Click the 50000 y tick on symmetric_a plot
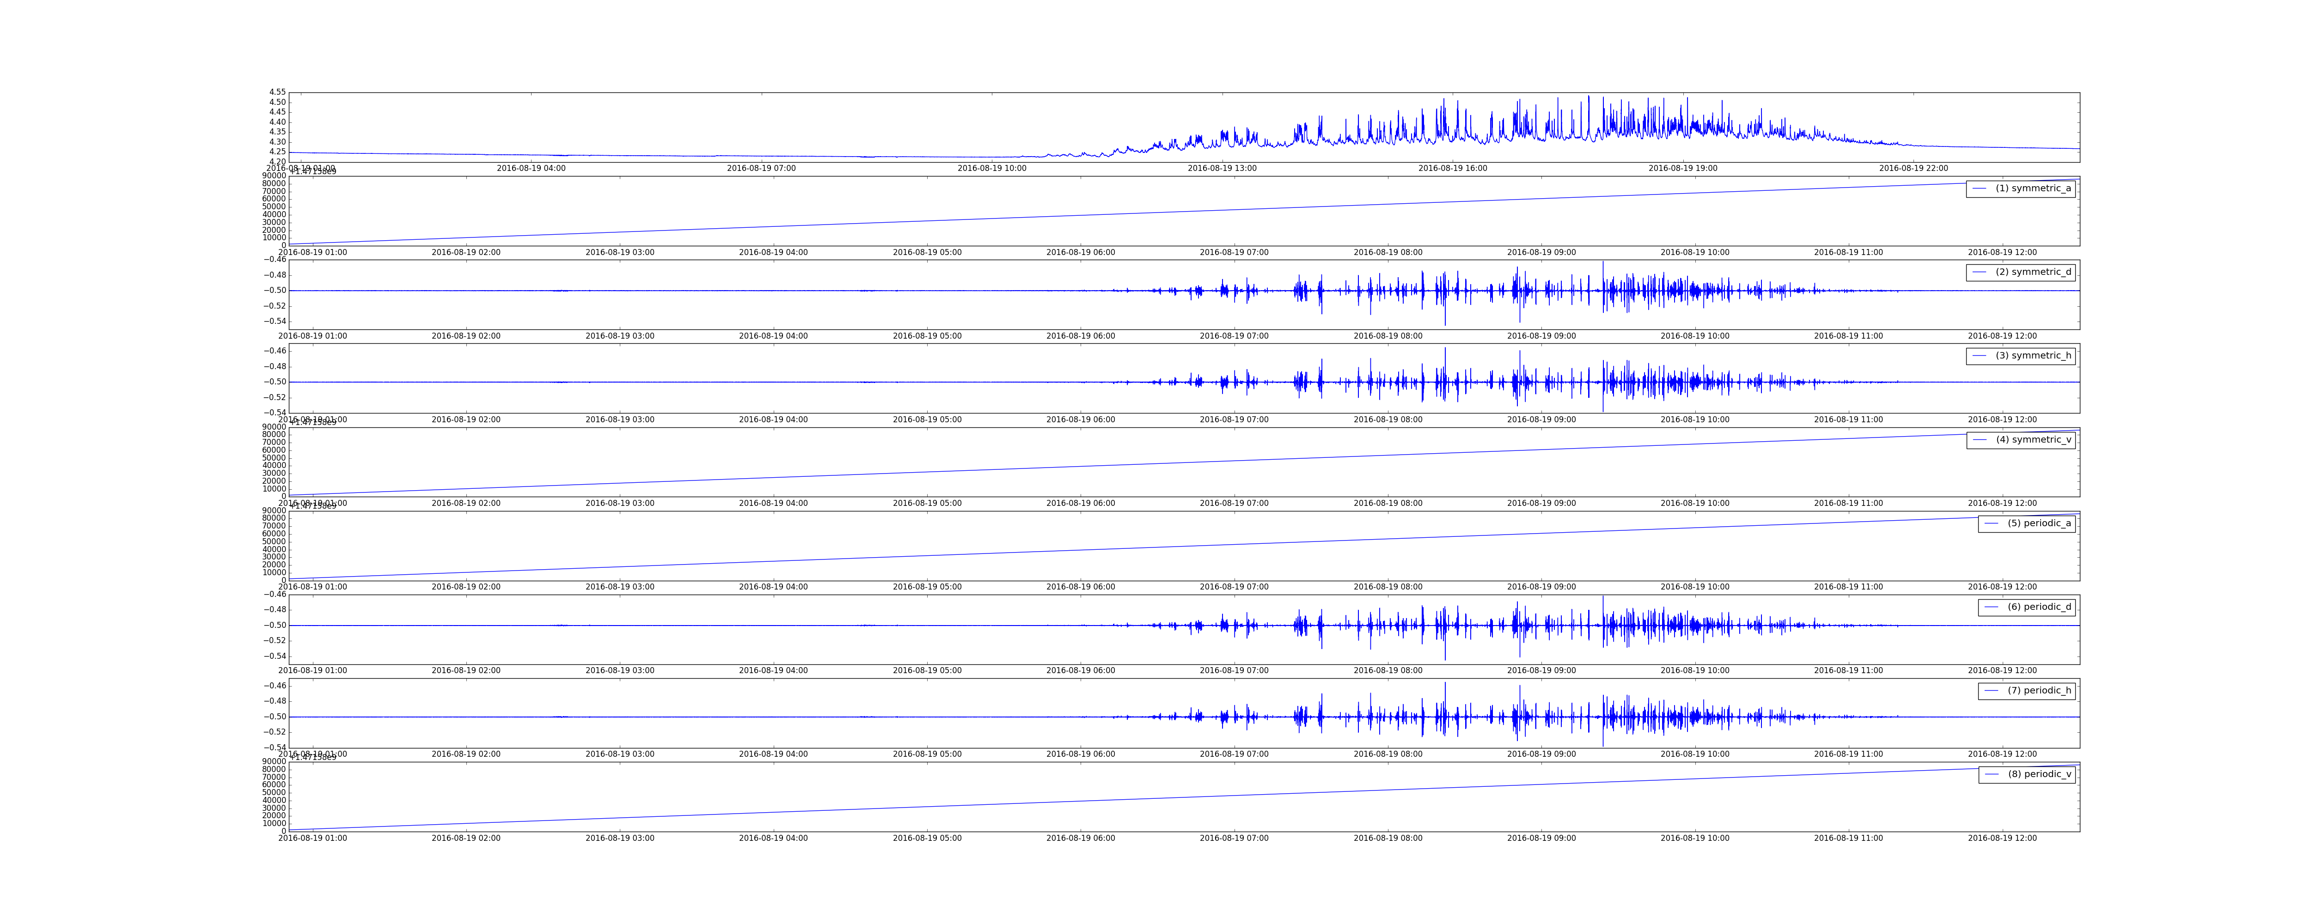The width and height of the screenshot is (2311, 924). (x=275, y=207)
